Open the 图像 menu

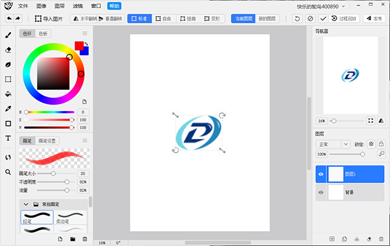coord(42,6)
